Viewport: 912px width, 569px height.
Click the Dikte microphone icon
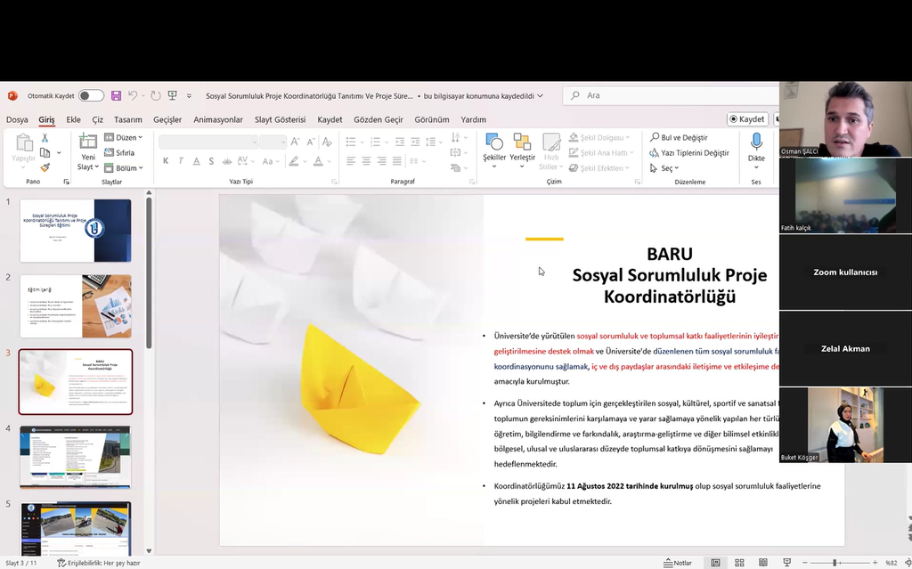[x=756, y=147]
